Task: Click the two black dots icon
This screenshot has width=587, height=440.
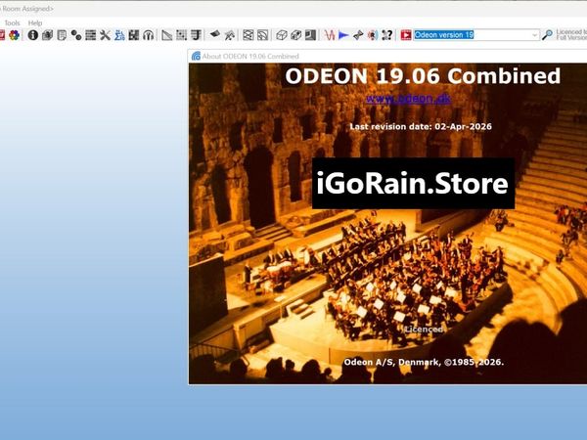Action: point(76,35)
